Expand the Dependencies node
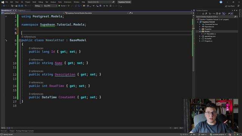This screenshot has width=242, height=136. click(200, 27)
